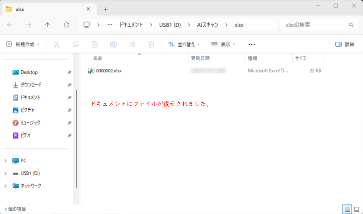Open the See more ellipsis menu
The height and width of the screenshot is (214, 363).
[x=252, y=44]
